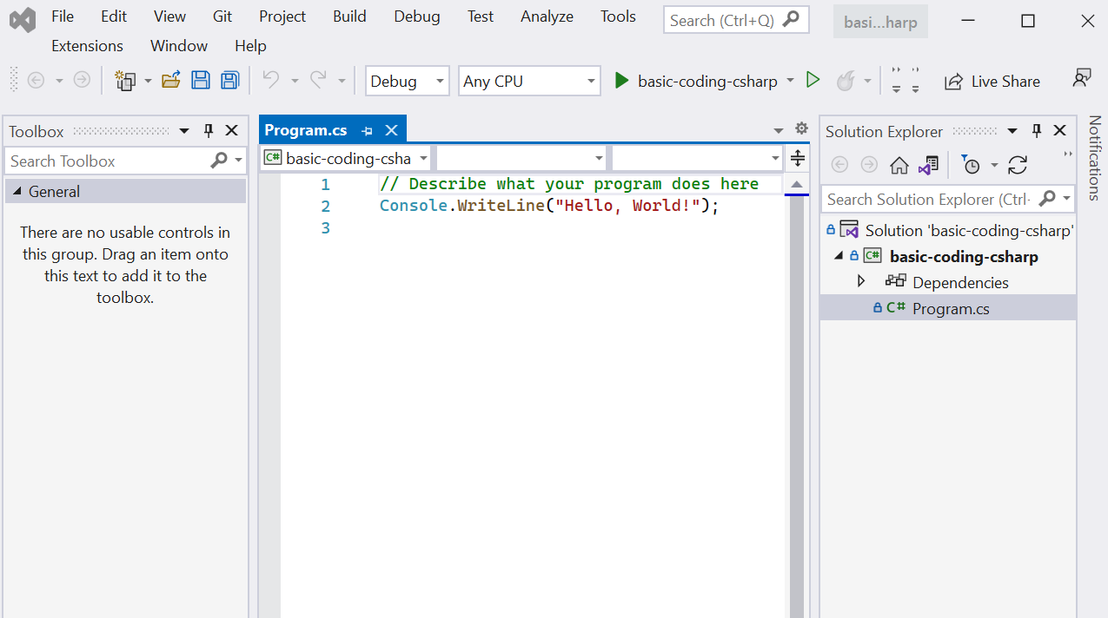Collapse the basic-coding-csharp project node
The height and width of the screenshot is (618, 1108).
(x=839, y=256)
